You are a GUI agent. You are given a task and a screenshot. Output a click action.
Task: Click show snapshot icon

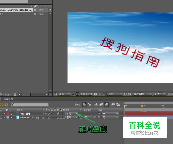100,94
